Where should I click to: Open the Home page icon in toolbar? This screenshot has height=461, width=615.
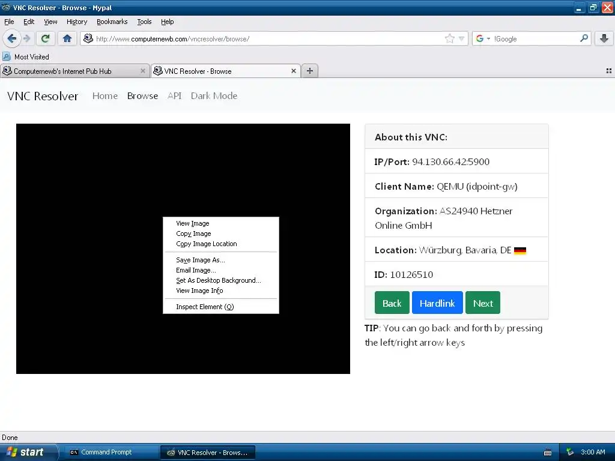point(67,38)
